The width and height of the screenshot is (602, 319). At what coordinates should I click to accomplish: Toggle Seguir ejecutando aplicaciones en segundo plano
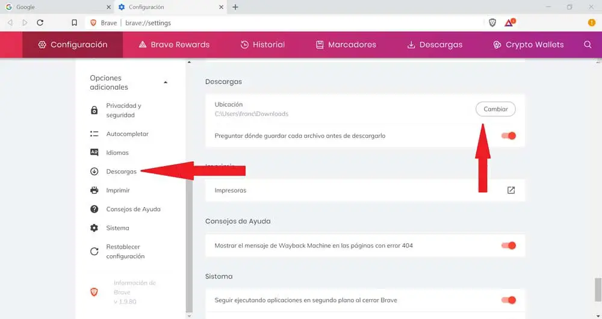tap(509, 300)
